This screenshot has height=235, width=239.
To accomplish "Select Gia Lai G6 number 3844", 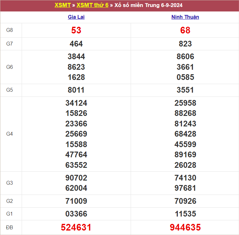I will [76, 56].
